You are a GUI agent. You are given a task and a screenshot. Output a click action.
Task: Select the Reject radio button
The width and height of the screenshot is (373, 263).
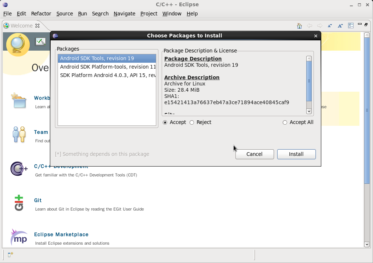click(x=191, y=122)
